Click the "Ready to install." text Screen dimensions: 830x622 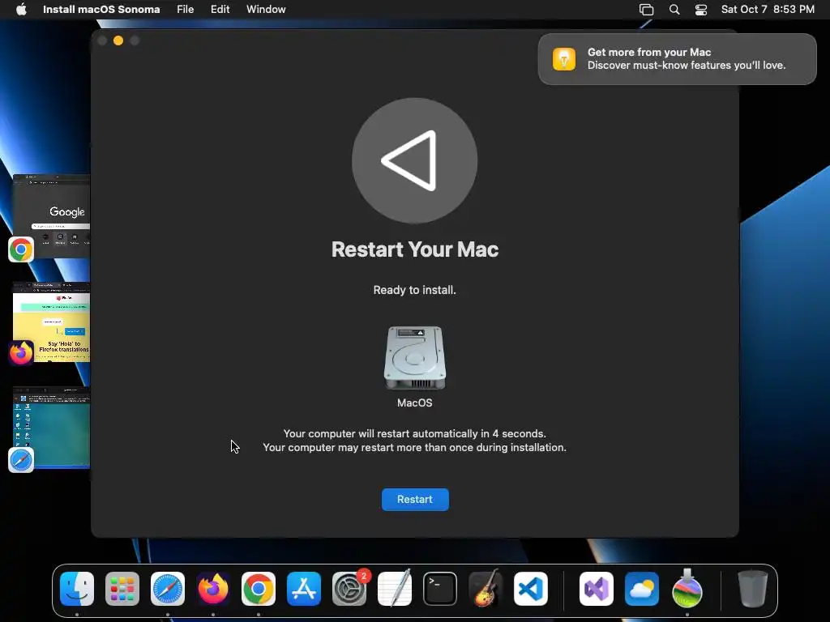pyautogui.click(x=414, y=290)
